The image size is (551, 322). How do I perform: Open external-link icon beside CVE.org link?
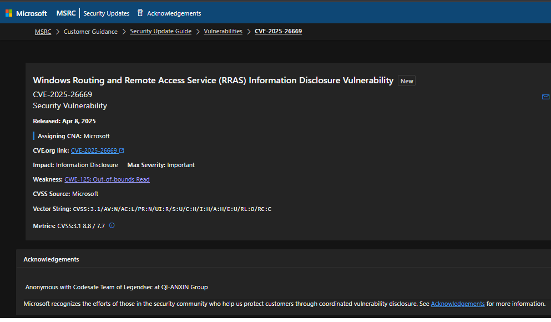[122, 150]
